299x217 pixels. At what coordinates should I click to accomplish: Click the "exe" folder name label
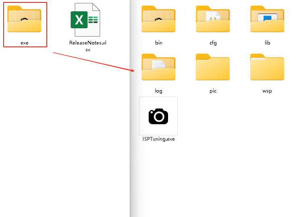pyautogui.click(x=25, y=43)
